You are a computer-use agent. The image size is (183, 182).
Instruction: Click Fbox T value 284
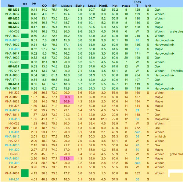(137, 75)
